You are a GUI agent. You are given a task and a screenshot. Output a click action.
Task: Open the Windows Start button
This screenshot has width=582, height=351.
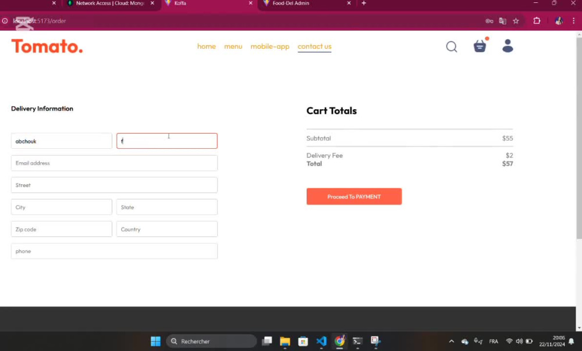pyautogui.click(x=155, y=341)
